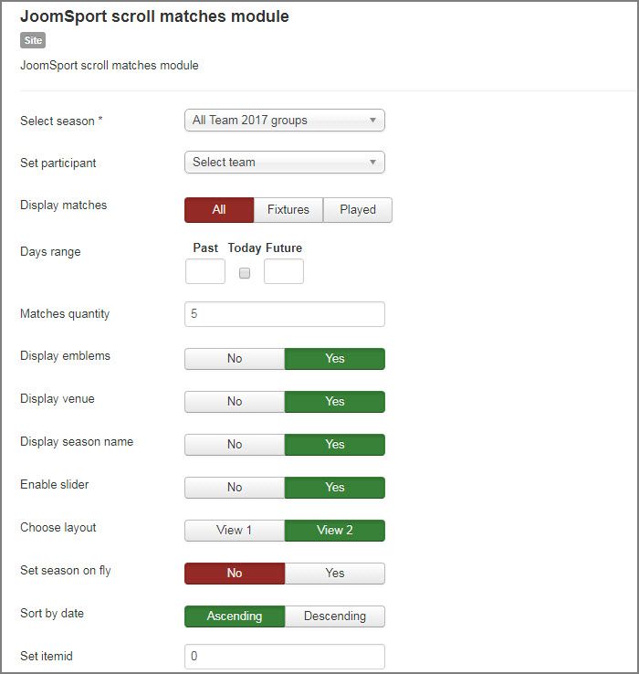Click the Display venue label
Image resolution: width=639 pixels, height=674 pixels.
tap(58, 399)
